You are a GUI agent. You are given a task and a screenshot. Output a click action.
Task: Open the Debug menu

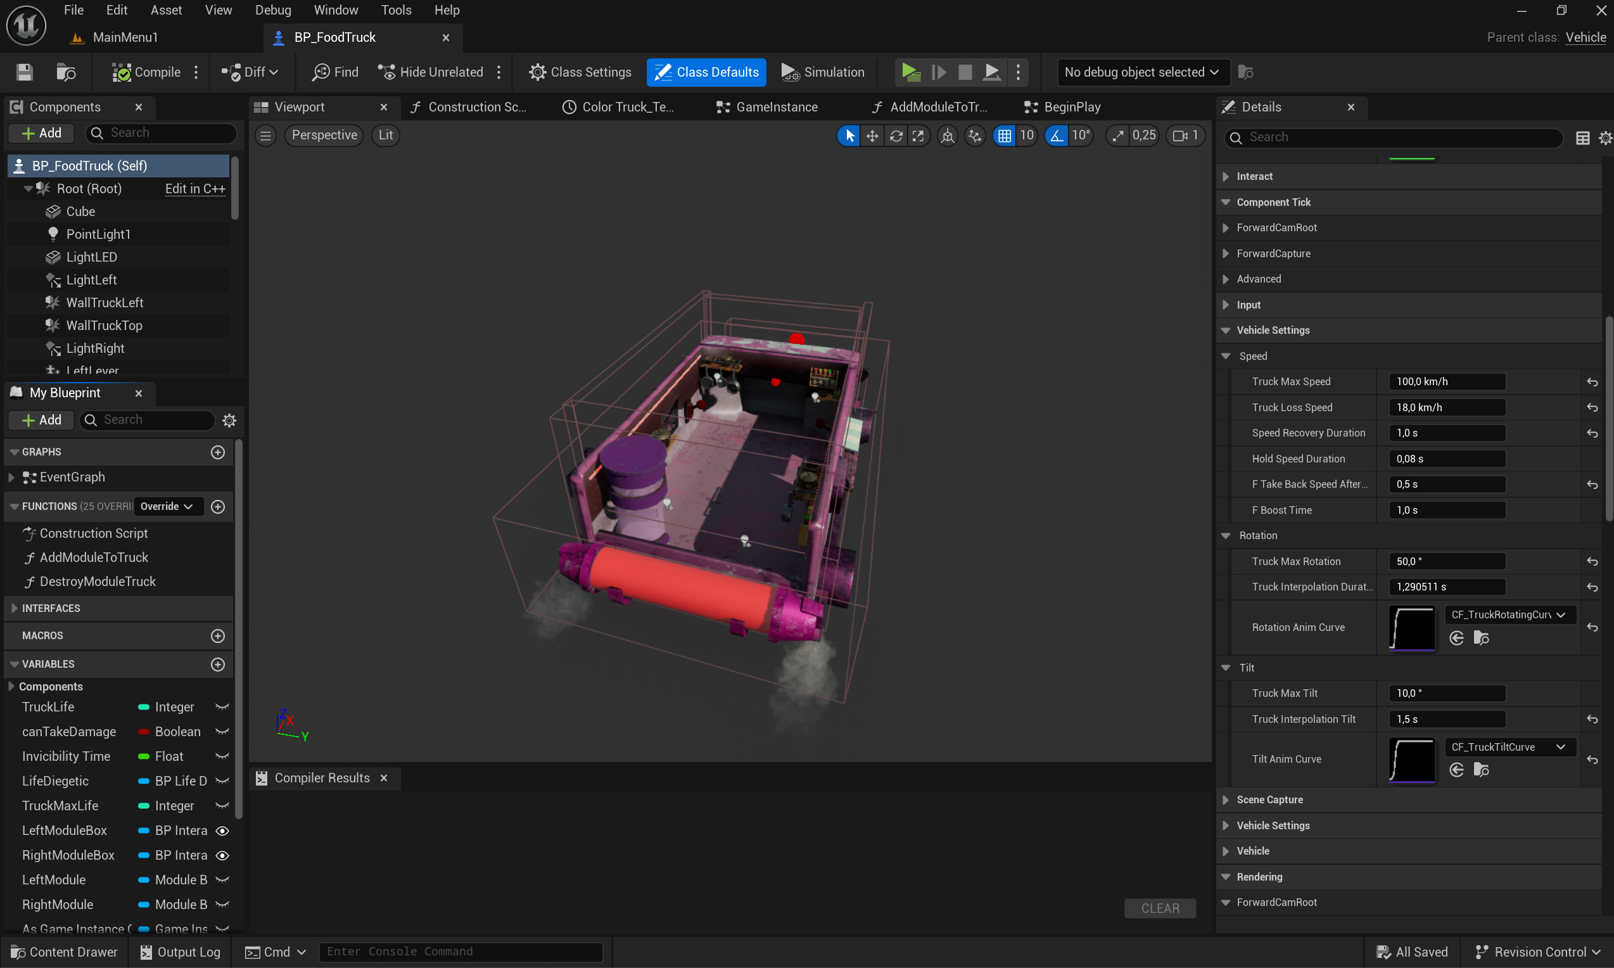(x=273, y=10)
